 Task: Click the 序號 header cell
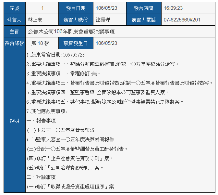coord(15,8)
